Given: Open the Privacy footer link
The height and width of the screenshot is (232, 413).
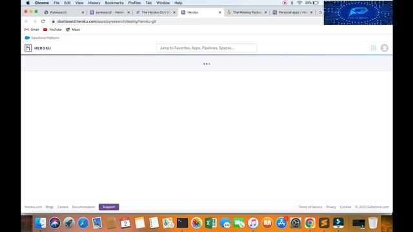Looking at the screenshot, I should 331,207.
